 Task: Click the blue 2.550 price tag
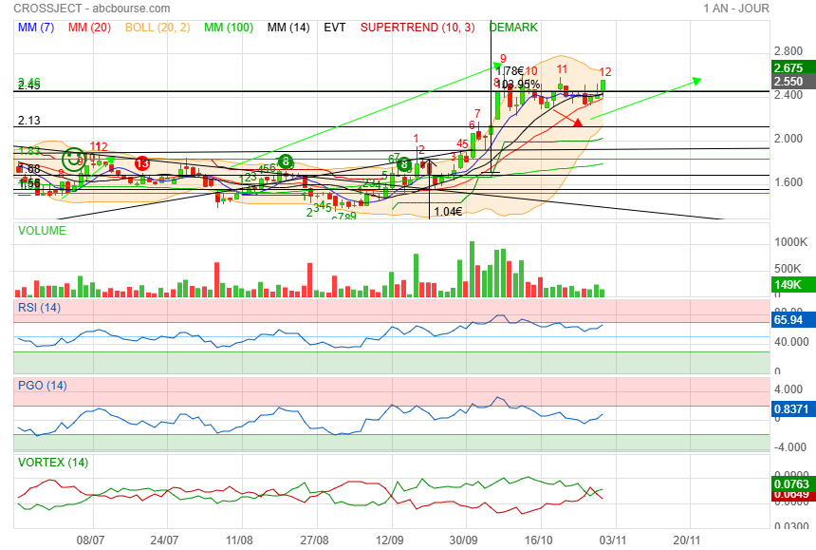[x=788, y=83]
